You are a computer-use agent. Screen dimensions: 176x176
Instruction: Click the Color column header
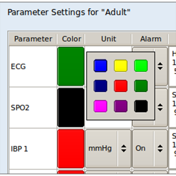[71, 39]
